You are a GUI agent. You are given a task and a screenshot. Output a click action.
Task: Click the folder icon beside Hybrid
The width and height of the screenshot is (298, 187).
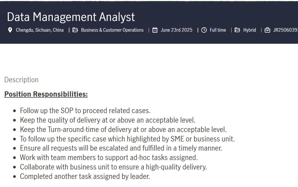(237, 30)
